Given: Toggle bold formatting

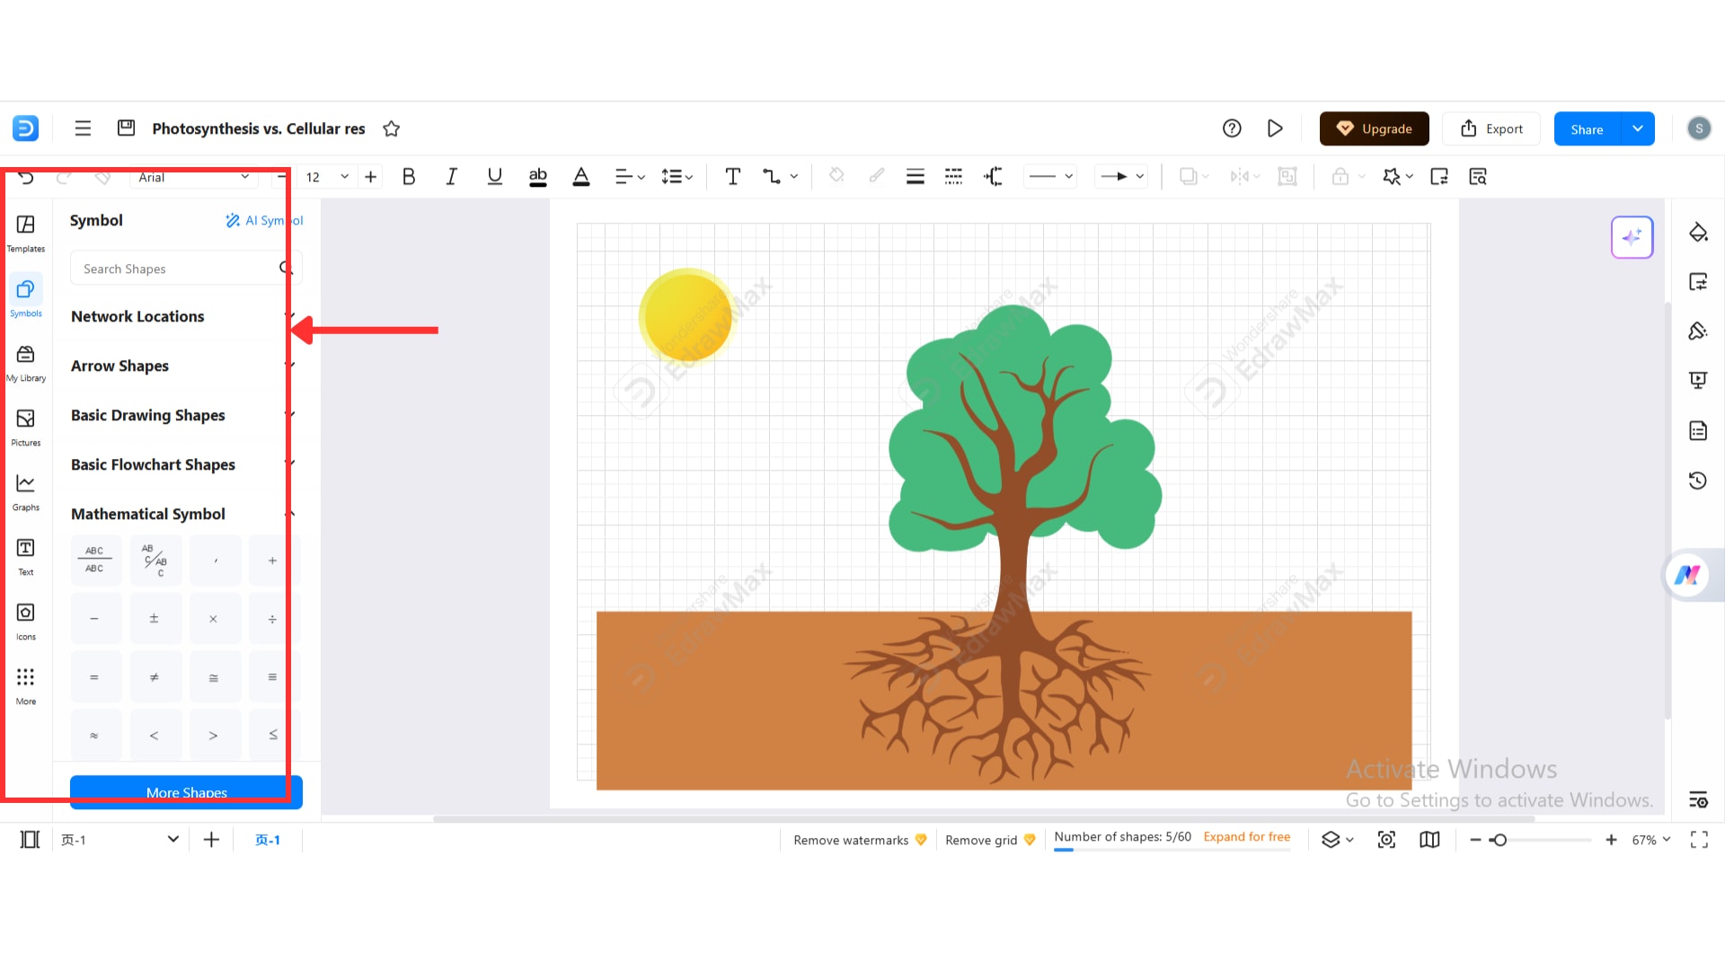Looking at the screenshot, I should click(409, 176).
